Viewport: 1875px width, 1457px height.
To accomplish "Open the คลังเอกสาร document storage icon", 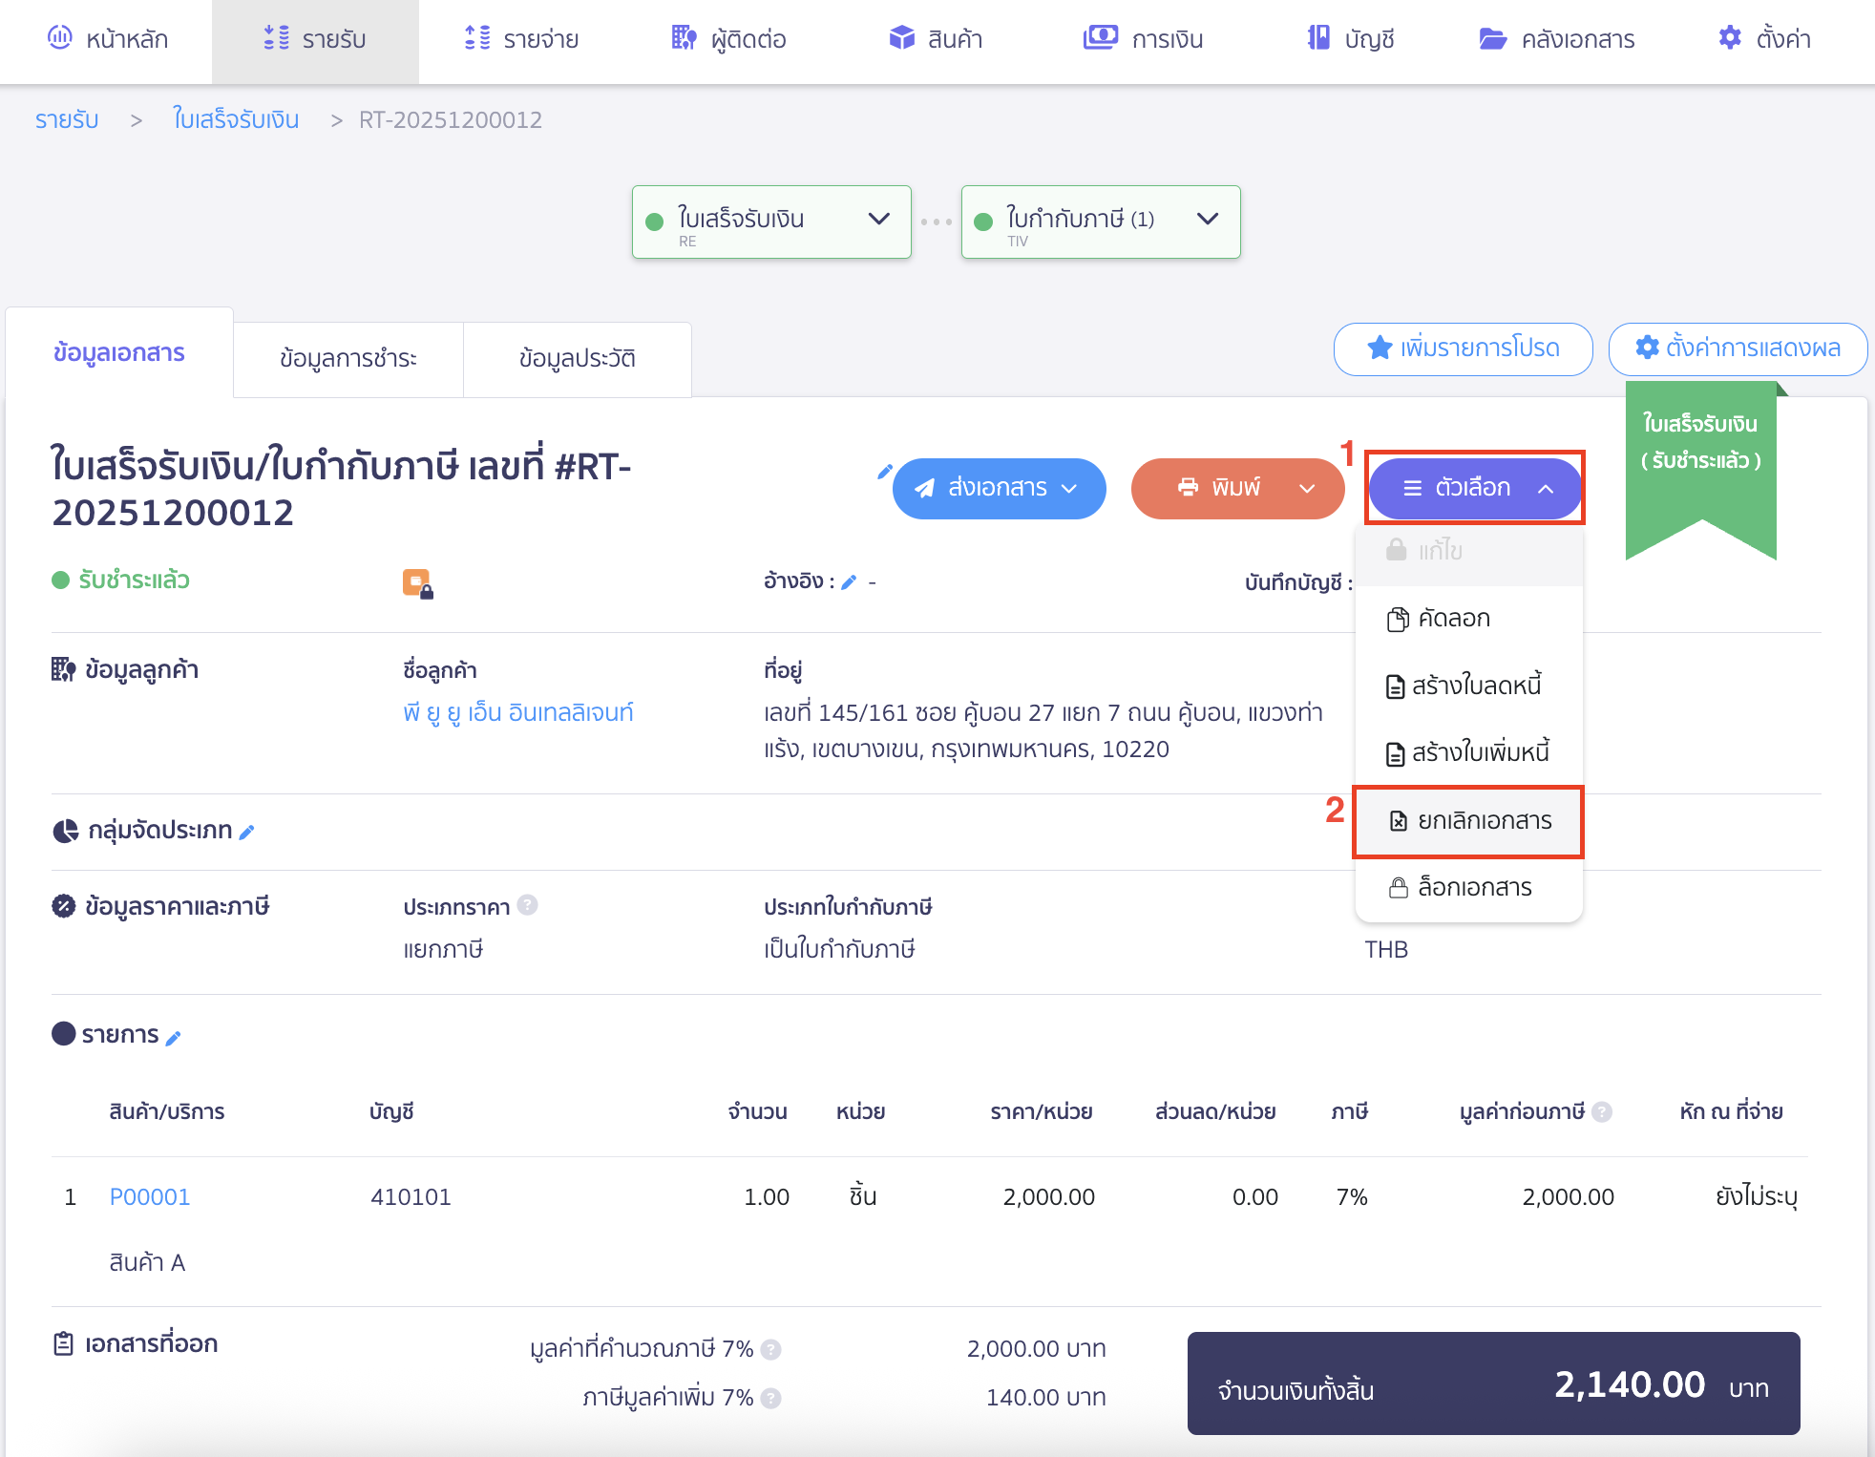I will click(1493, 38).
